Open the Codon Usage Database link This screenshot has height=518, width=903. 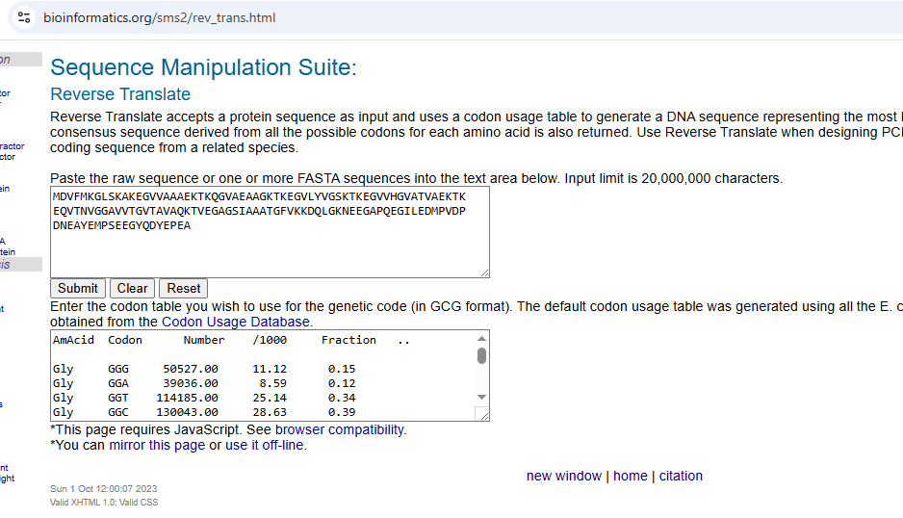[236, 322]
